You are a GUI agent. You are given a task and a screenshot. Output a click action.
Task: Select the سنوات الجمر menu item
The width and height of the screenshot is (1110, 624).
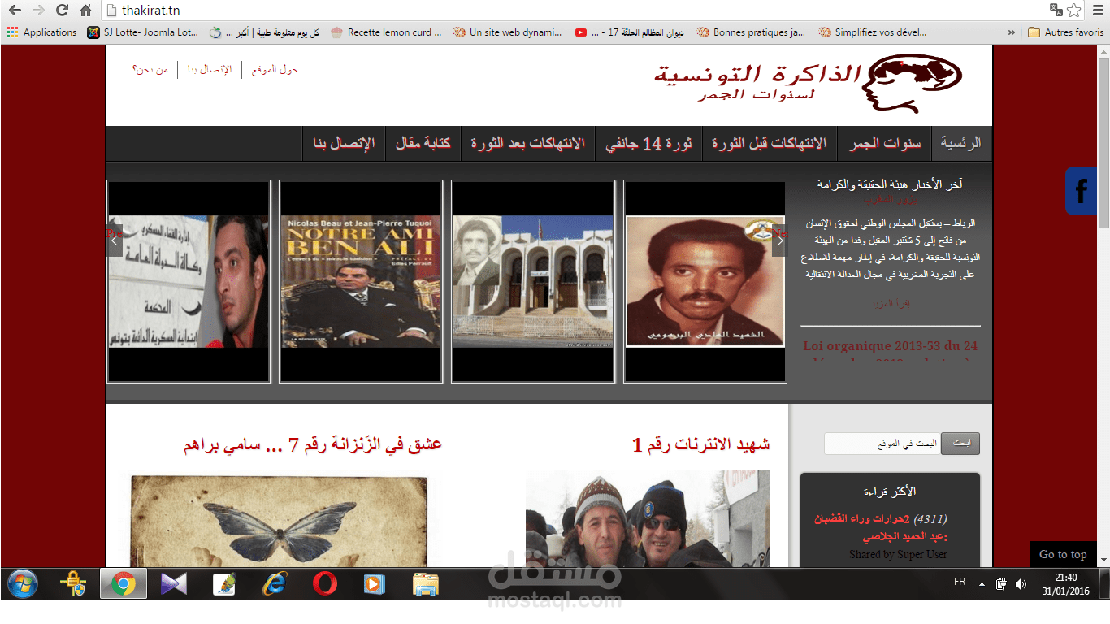885,144
